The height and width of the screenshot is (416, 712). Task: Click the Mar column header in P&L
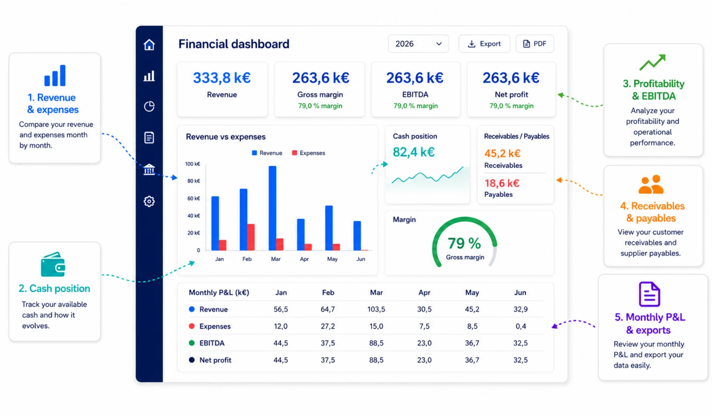tap(376, 293)
